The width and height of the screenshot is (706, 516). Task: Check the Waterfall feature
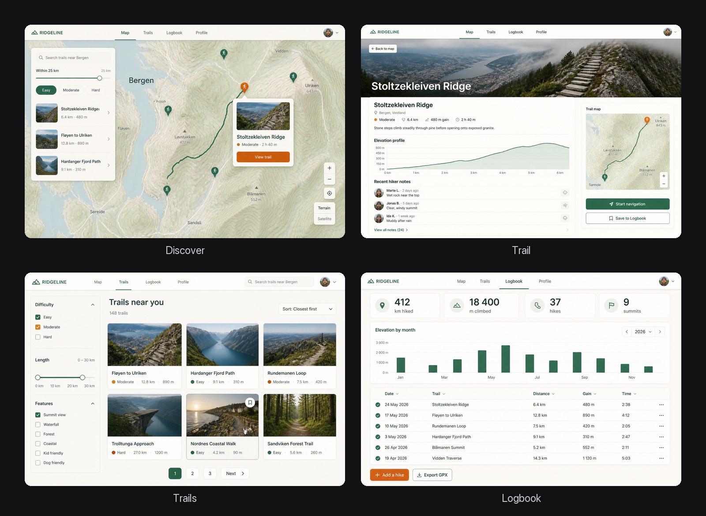coord(38,425)
